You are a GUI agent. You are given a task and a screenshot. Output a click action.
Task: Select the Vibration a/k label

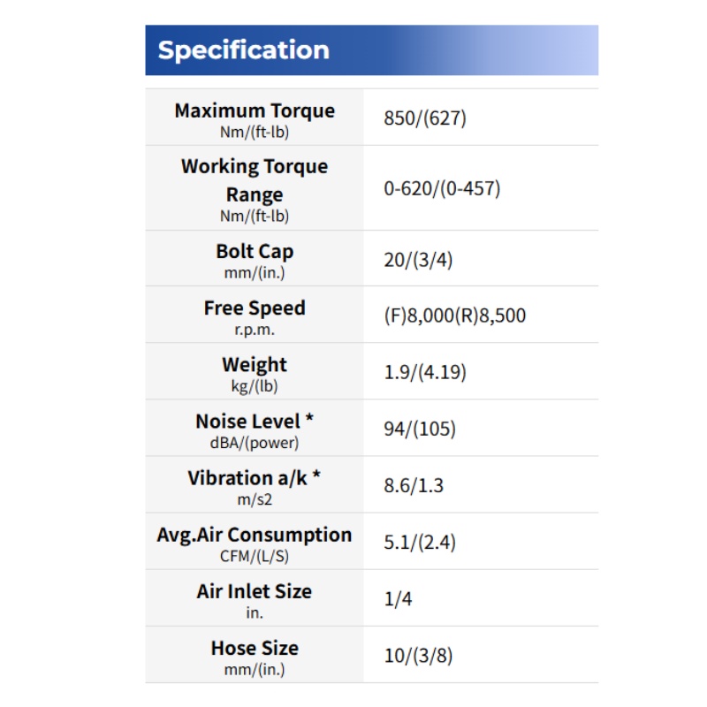coord(255,478)
